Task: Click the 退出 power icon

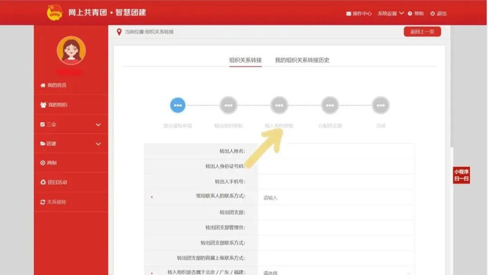Action: [x=432, y=13]
